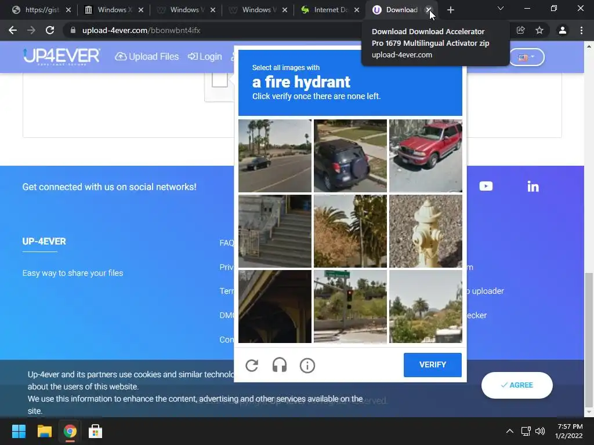Click the AGREE cookies button

(x=517, y=385)
